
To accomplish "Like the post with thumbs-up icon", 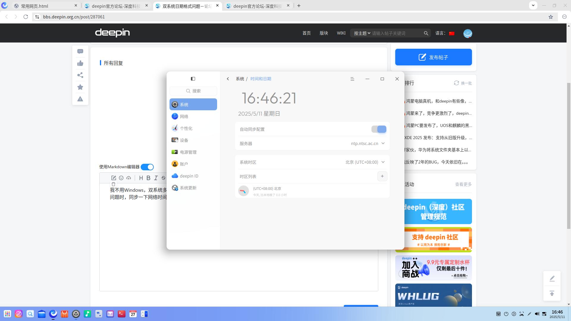I will (80, 63).
